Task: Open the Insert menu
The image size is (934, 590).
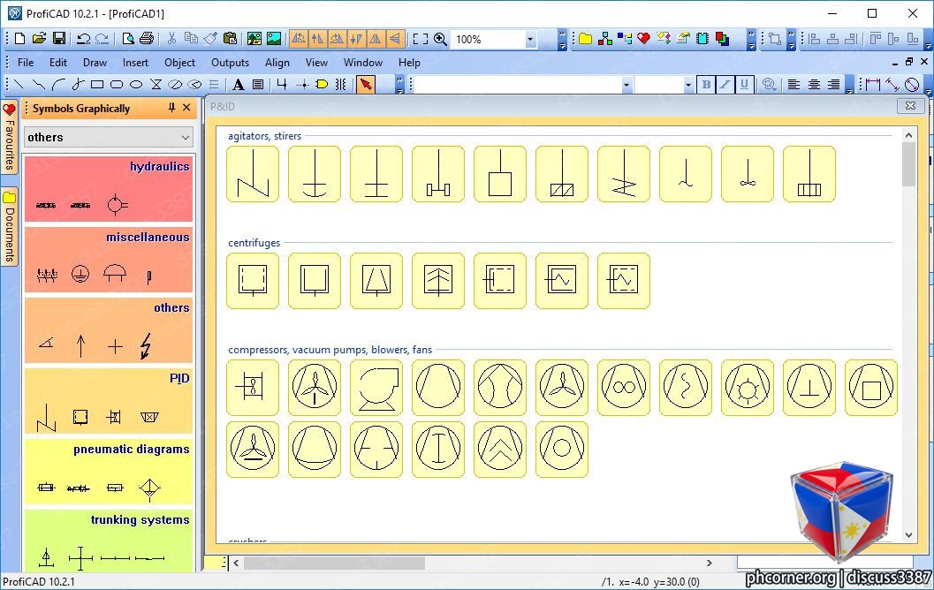Action: [135, 63]
